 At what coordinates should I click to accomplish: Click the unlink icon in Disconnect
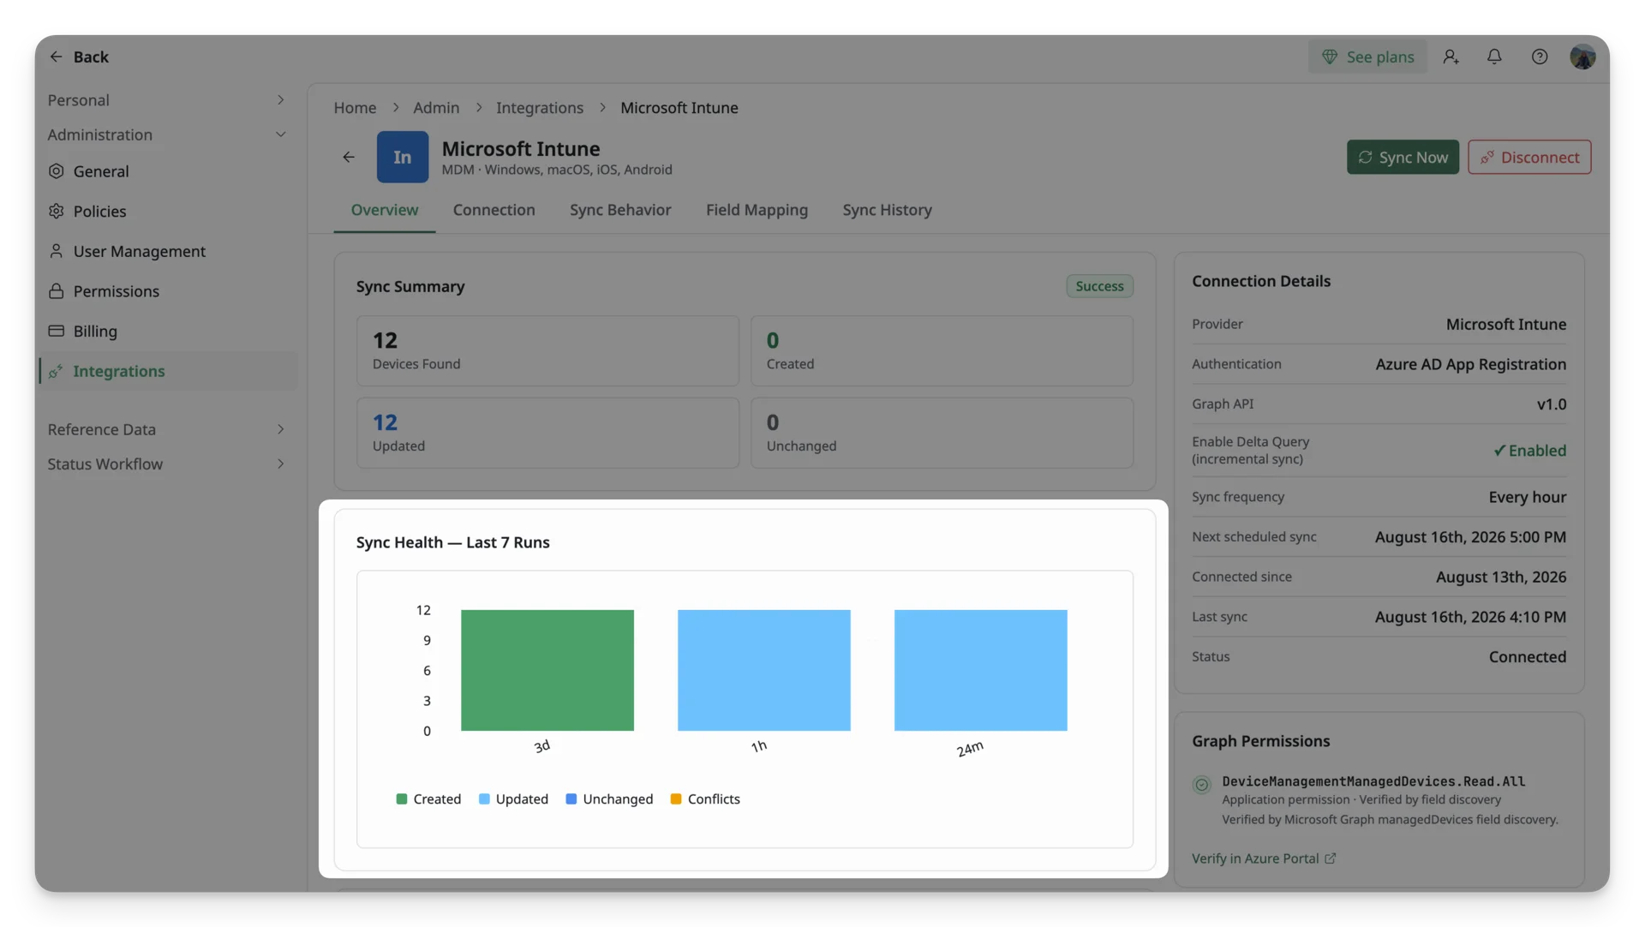point(1487,158)
